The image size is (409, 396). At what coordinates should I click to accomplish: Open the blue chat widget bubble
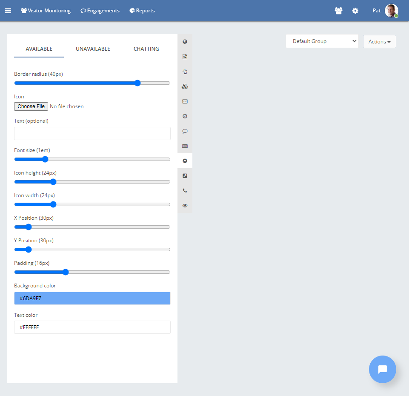click(x=382, y=369)
